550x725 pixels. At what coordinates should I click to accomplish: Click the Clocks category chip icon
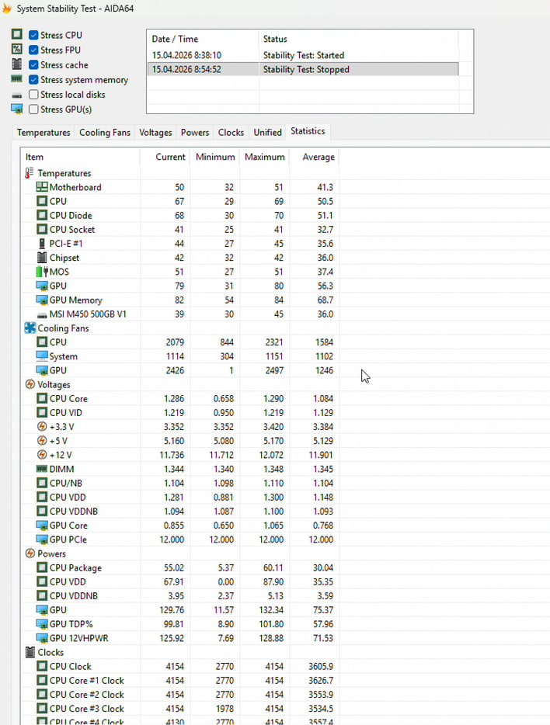[30, 652]
